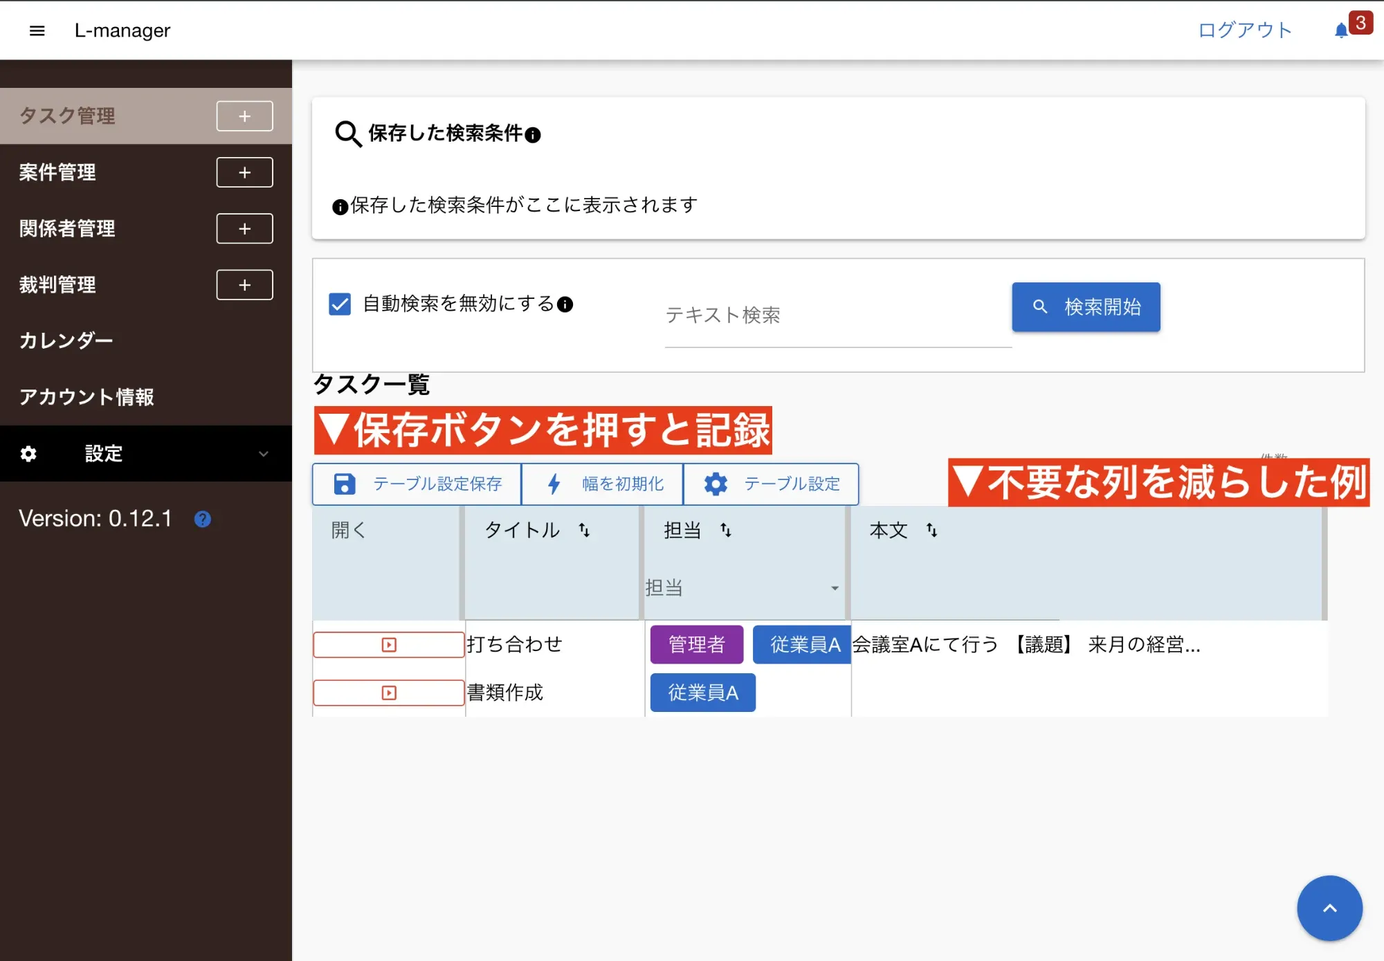Focus the テキスト検索 input field

click(x=837, y=315)
